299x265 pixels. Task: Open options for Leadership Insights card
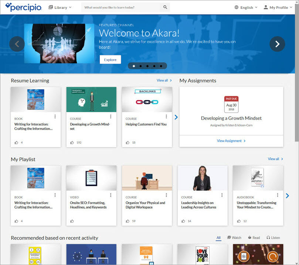point(222,195)
